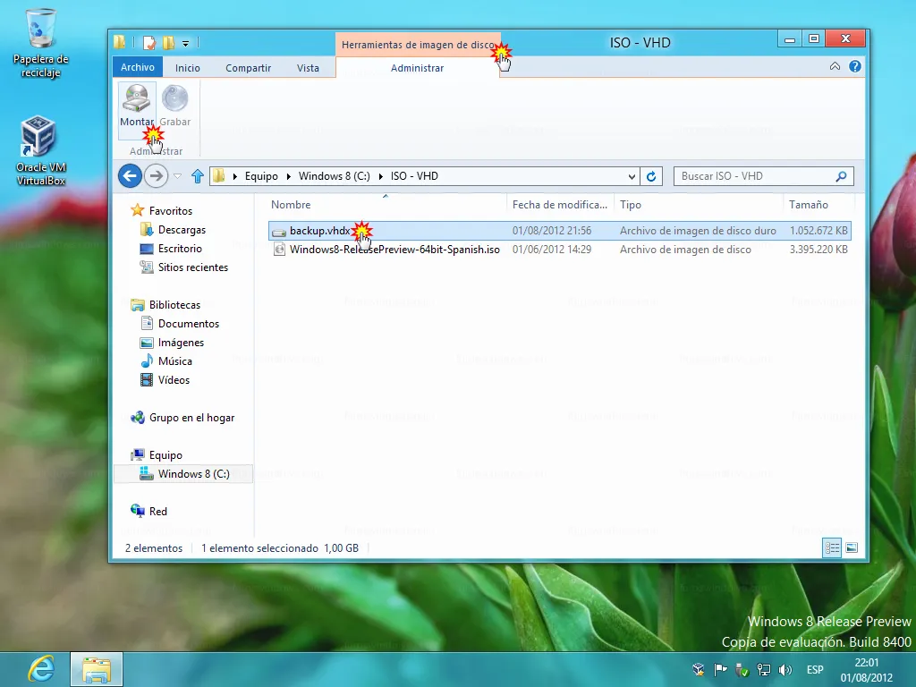Screen dimensions: 916x687
Task: Click Windows 8 (C:) in the breadcrumb
Action: pyautogui.click(x=335, y=176)
